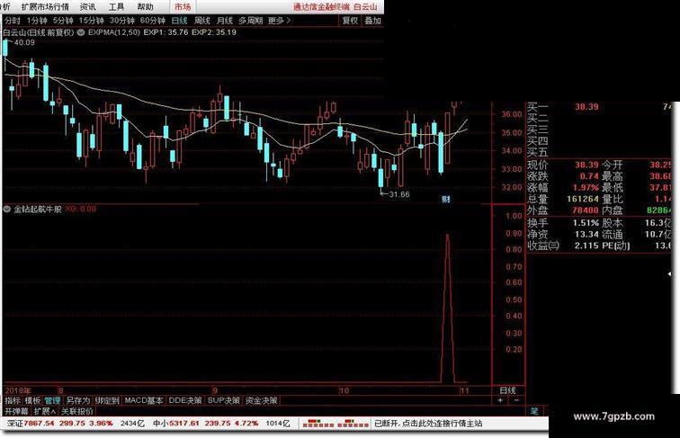Click the 叠加 overlay button

tap(372, 21)
